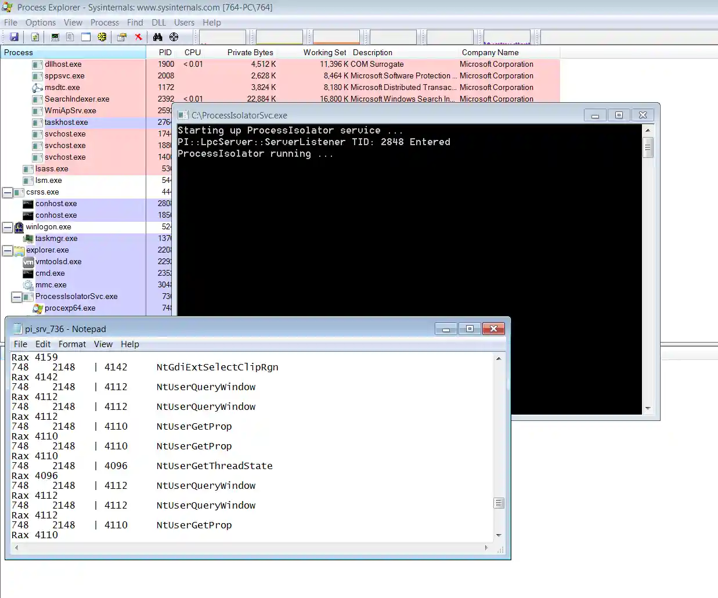Click the Show Process Tree toolbar icon
The image size is (718, 598).
[70, 37]
